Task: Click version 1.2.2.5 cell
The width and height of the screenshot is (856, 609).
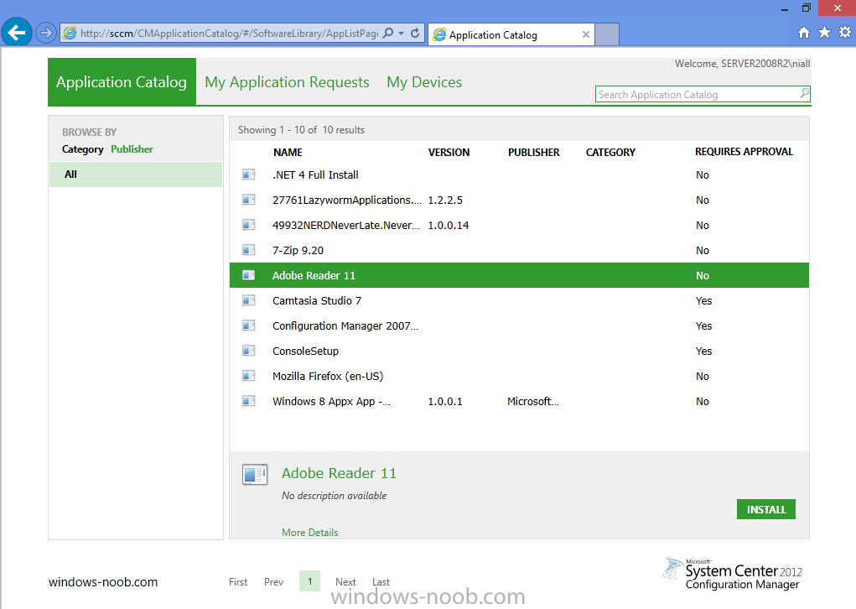Action: pyautogui.click(x=445, y=200)
